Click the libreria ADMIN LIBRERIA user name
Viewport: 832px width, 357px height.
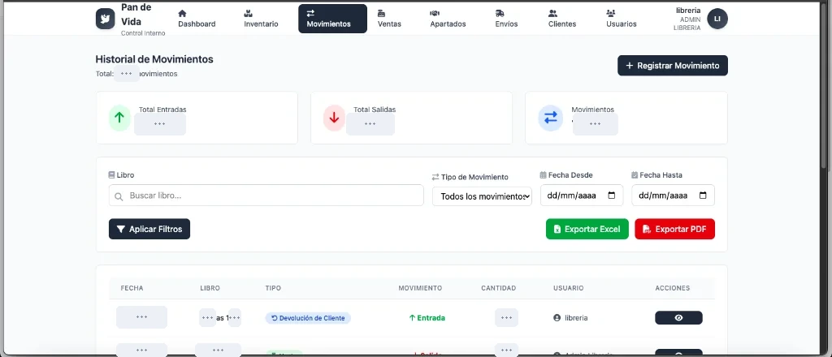click(x=687, y=19)
